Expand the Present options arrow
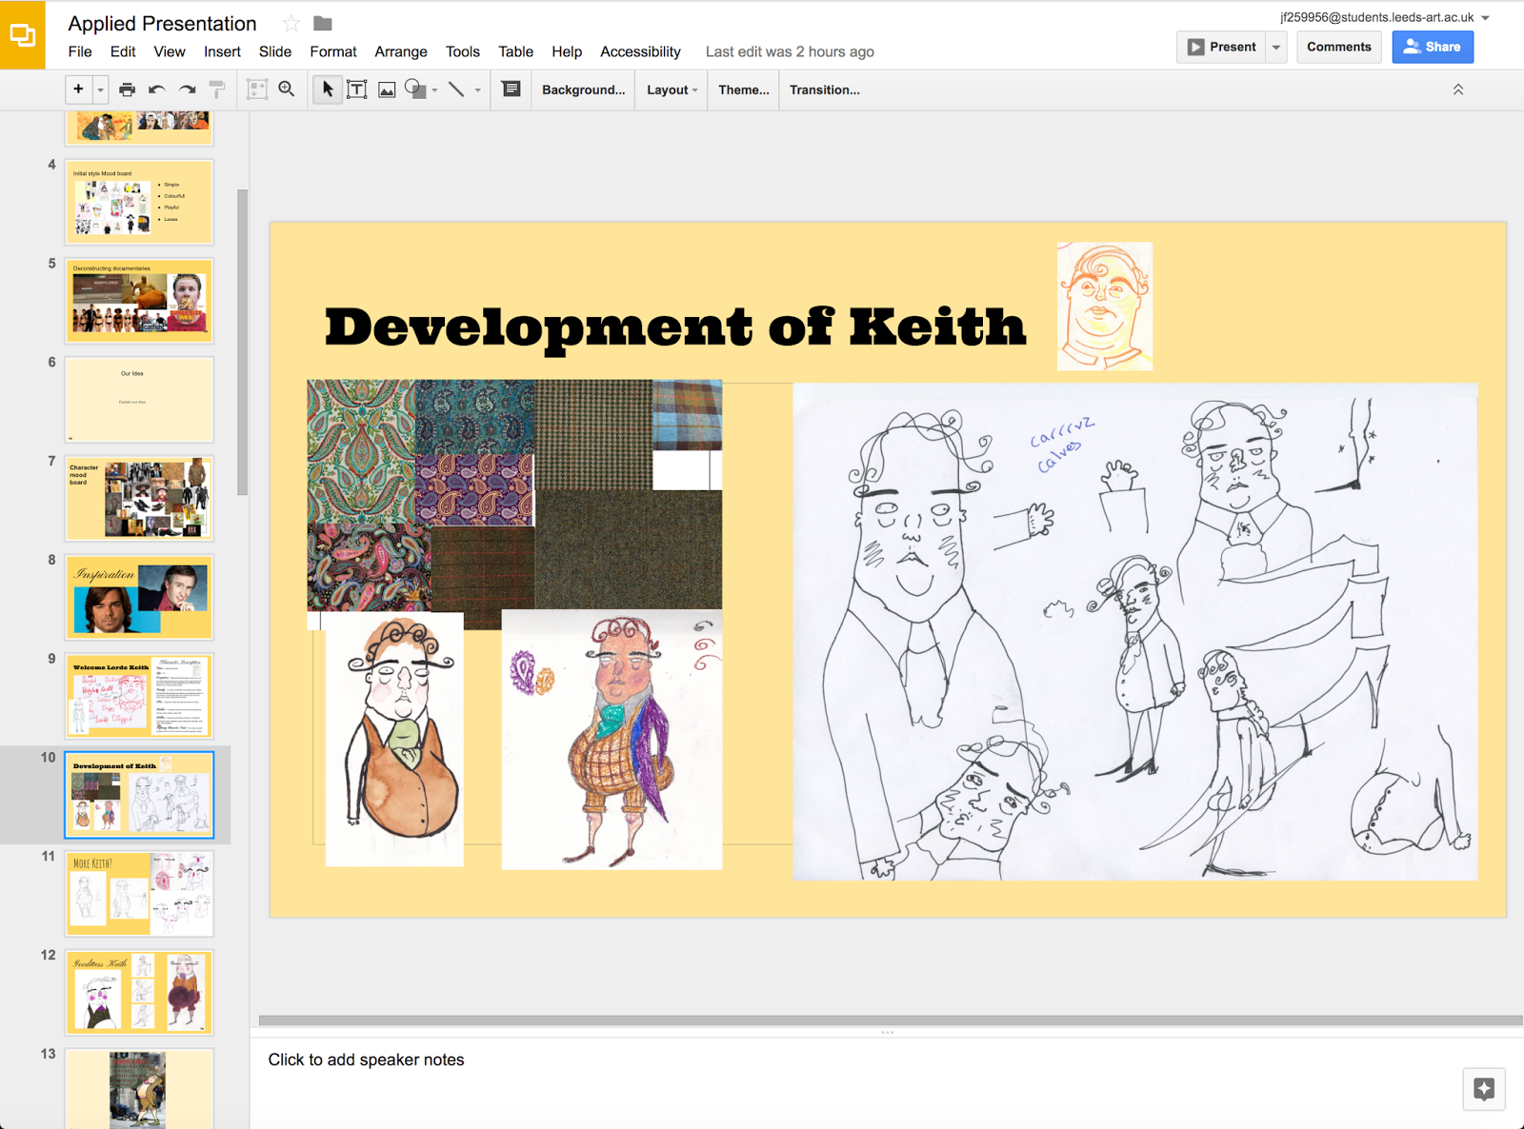The image size is (1524, 1129). point(1276,47)
